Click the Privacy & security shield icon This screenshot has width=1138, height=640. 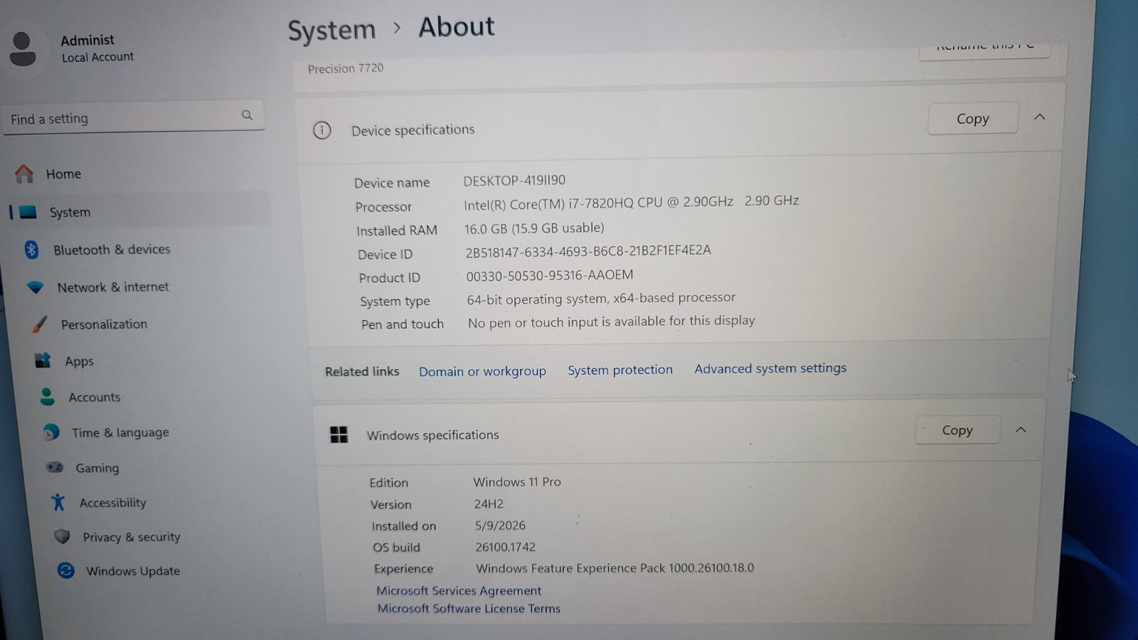[62, 536]
